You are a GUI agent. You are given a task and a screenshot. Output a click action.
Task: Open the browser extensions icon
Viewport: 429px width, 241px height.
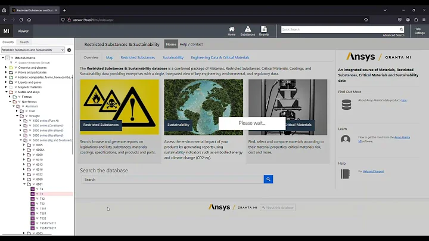tap(416, 20)
